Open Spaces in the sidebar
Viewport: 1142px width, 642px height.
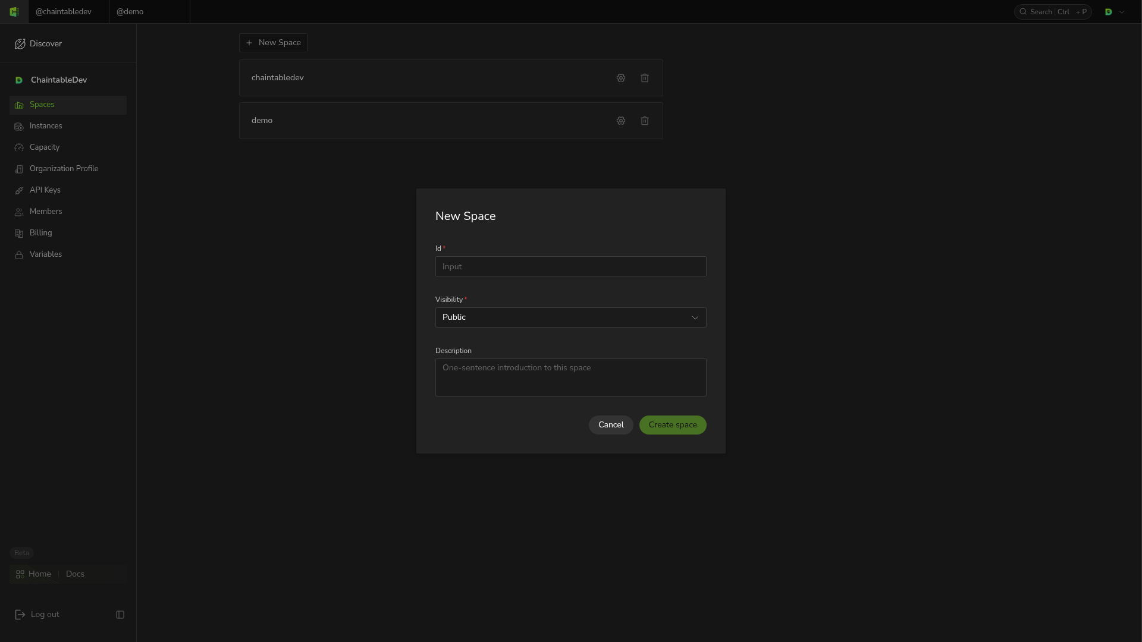pos(68,105)
